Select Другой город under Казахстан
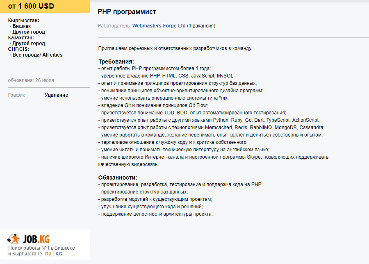 (28, 43)
